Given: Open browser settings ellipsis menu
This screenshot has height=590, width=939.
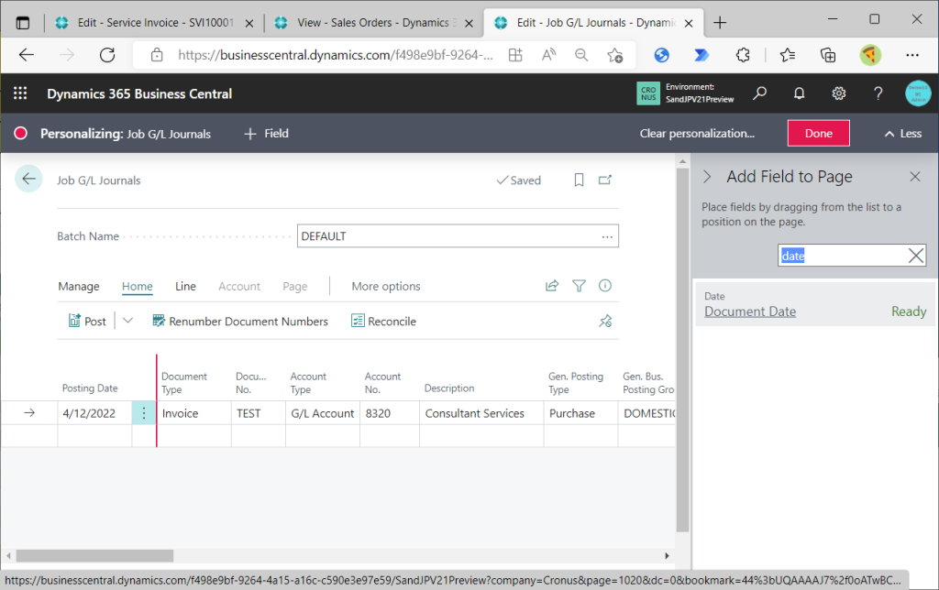Looking at the screenshot, I should click(x=912, y=55).
